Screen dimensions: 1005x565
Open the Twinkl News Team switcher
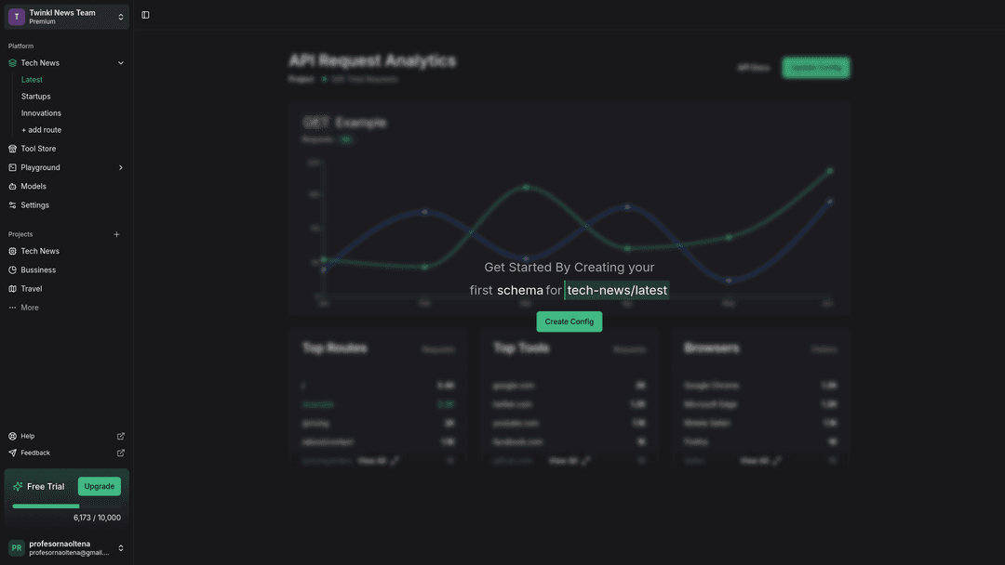click(x=66, y=17)
